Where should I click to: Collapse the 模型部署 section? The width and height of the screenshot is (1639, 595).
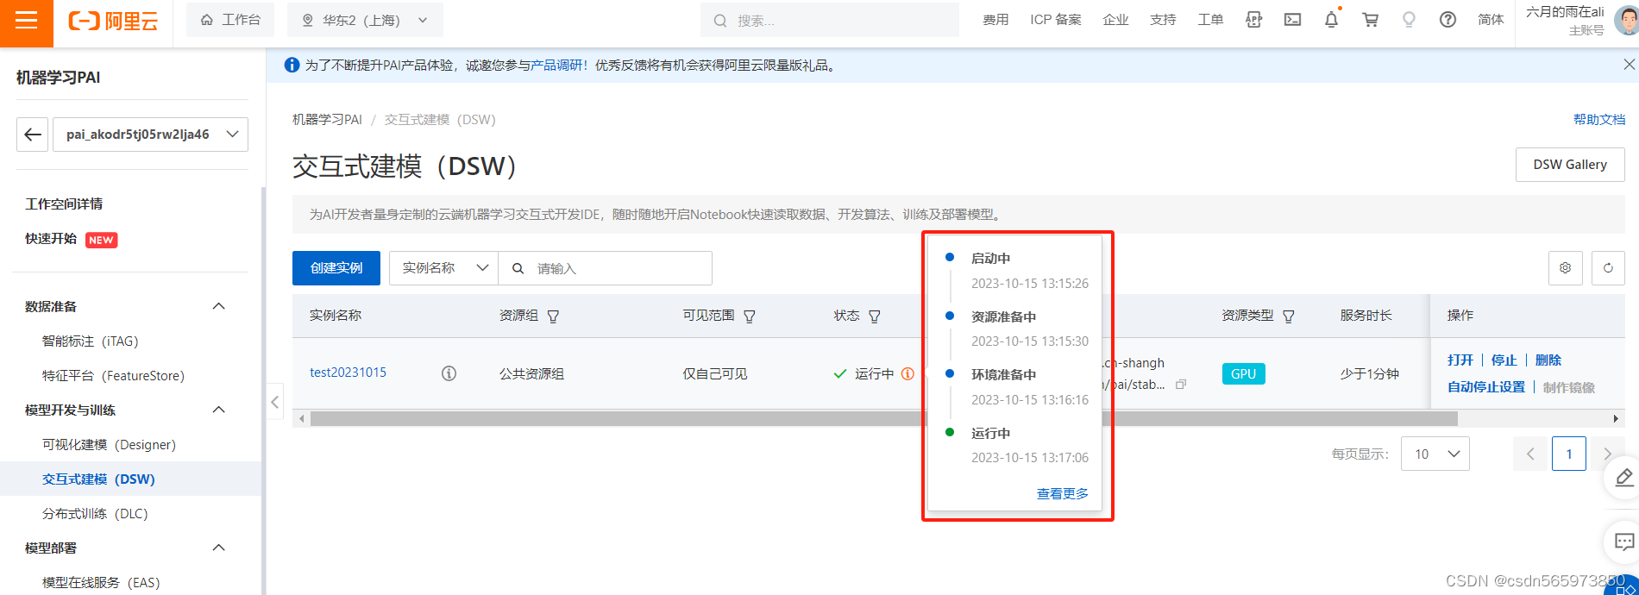point(218,548)
